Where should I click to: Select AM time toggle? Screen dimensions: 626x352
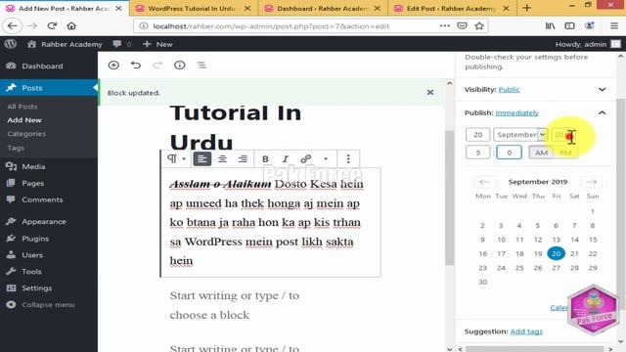(541, 153)
